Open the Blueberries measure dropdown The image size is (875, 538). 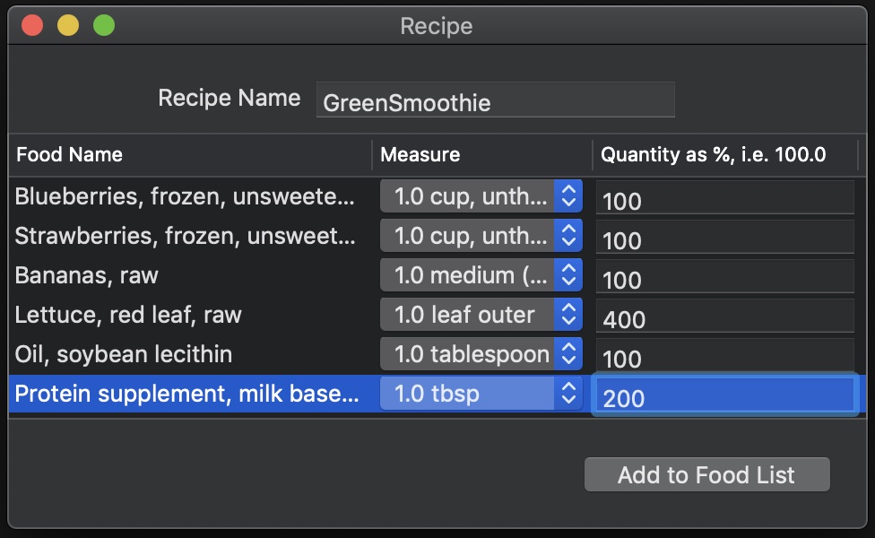tap(481, 196)
